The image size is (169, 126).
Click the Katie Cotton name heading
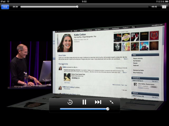80,35
